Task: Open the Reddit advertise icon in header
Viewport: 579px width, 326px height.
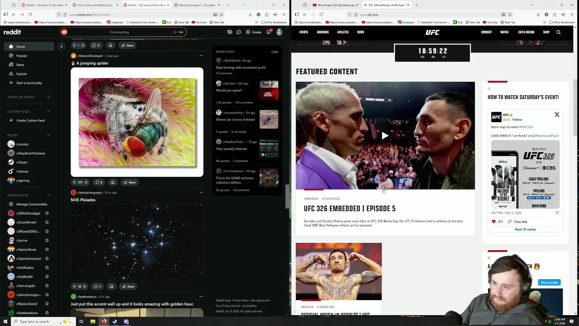Action: click(230, 32)
